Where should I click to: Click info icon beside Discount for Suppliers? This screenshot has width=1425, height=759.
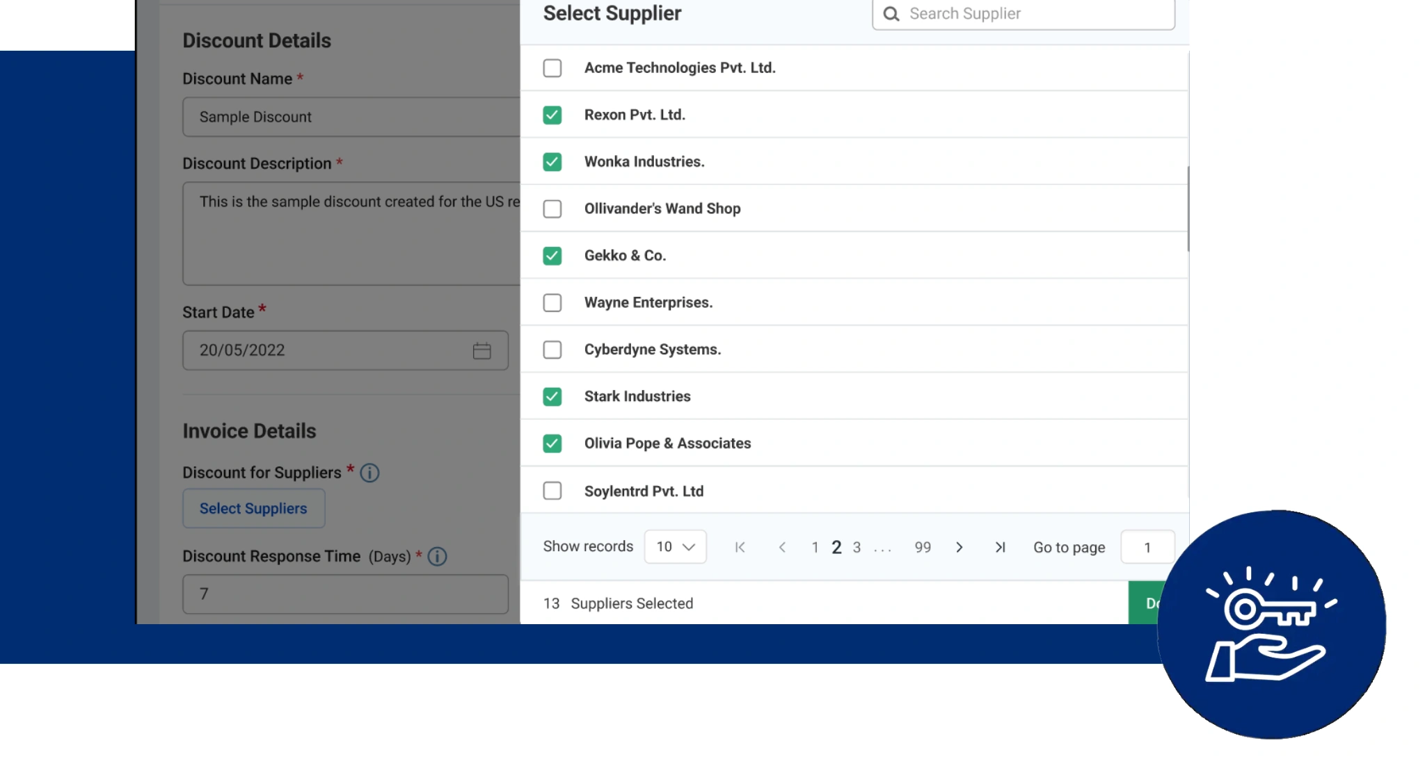[369, 473]
